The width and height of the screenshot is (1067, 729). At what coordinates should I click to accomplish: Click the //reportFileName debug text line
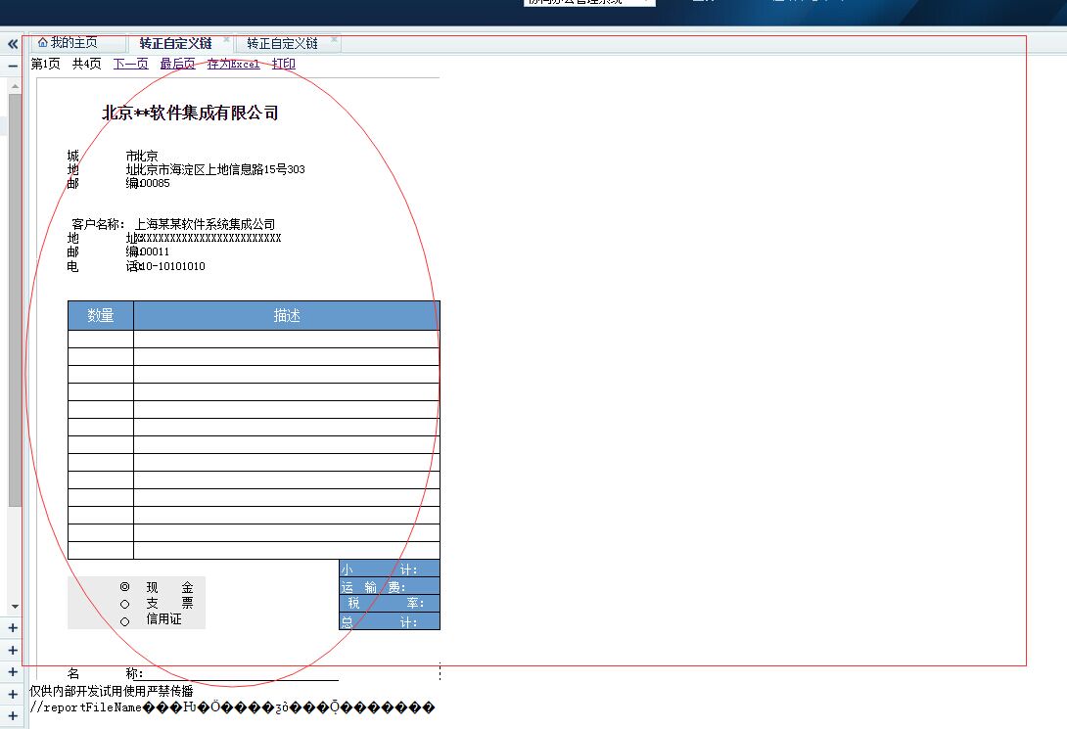tap(231, 707)
